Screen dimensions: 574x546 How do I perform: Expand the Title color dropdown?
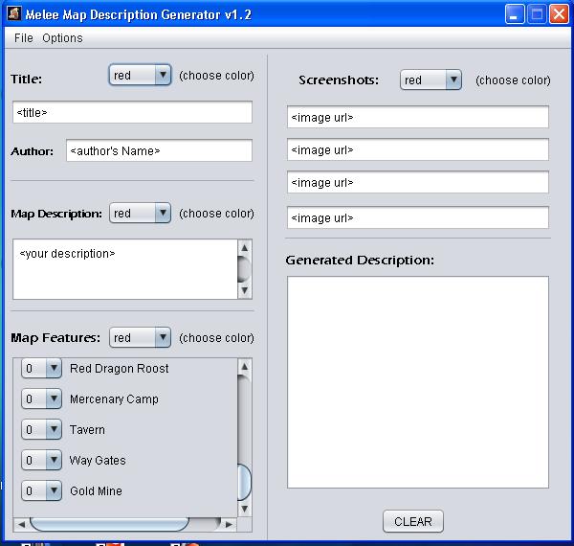click(x=140, y=75)
